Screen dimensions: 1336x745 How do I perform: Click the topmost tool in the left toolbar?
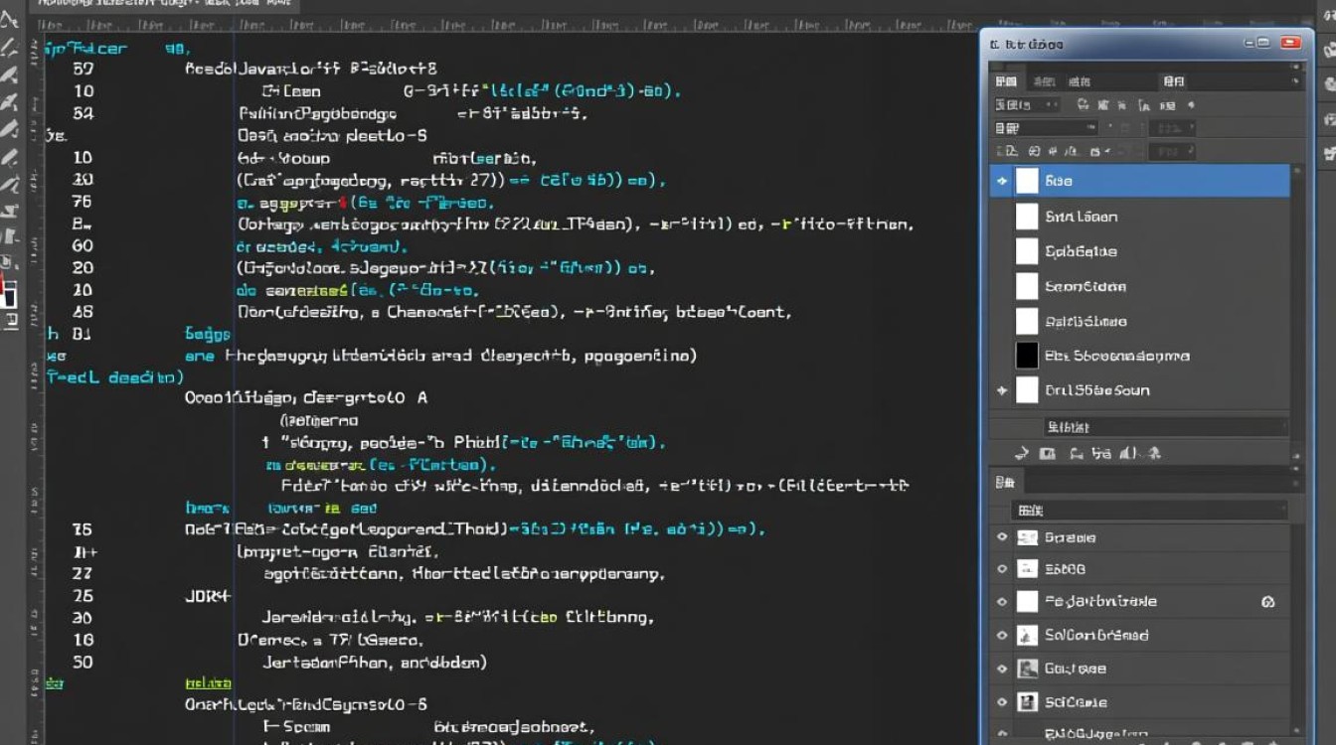9,19
